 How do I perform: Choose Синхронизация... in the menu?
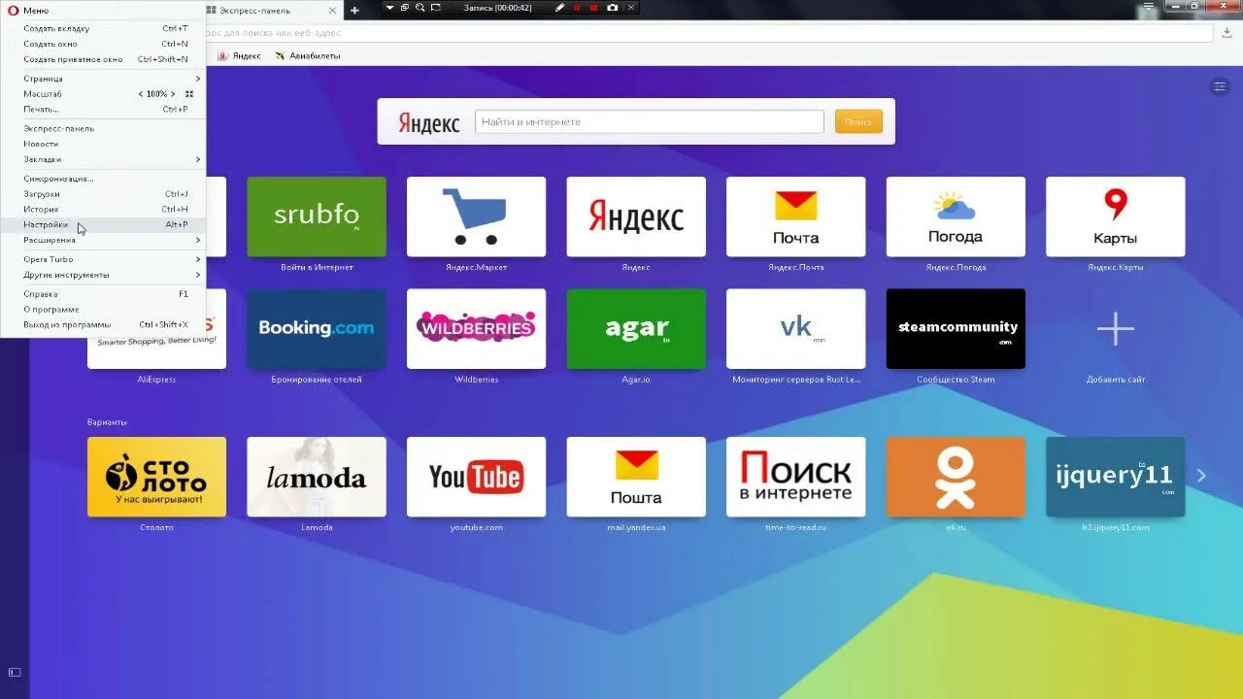(103, 179)
